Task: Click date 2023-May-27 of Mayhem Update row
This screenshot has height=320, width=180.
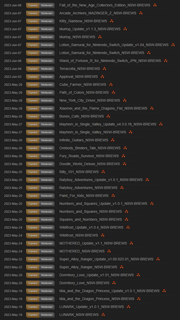Action: point(13,124)
